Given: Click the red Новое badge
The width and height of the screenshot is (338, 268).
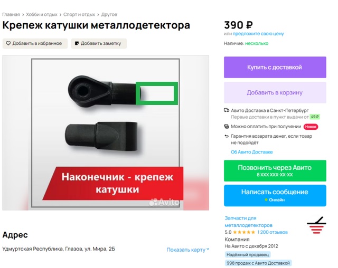Looking at the screenshot, I should 311,127.
